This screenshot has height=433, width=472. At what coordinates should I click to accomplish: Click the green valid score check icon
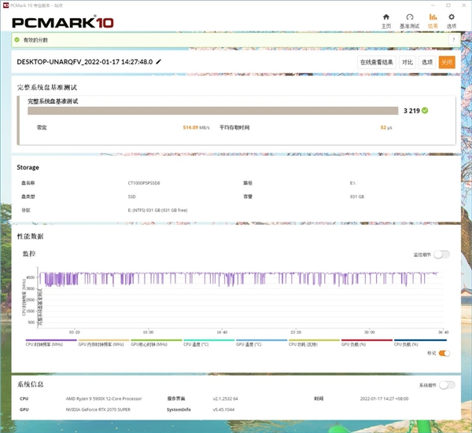(17, 40)
